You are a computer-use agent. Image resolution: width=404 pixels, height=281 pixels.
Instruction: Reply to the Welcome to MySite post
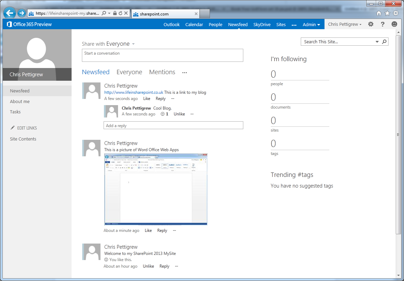pyautogui.click(x=164, y=266)
